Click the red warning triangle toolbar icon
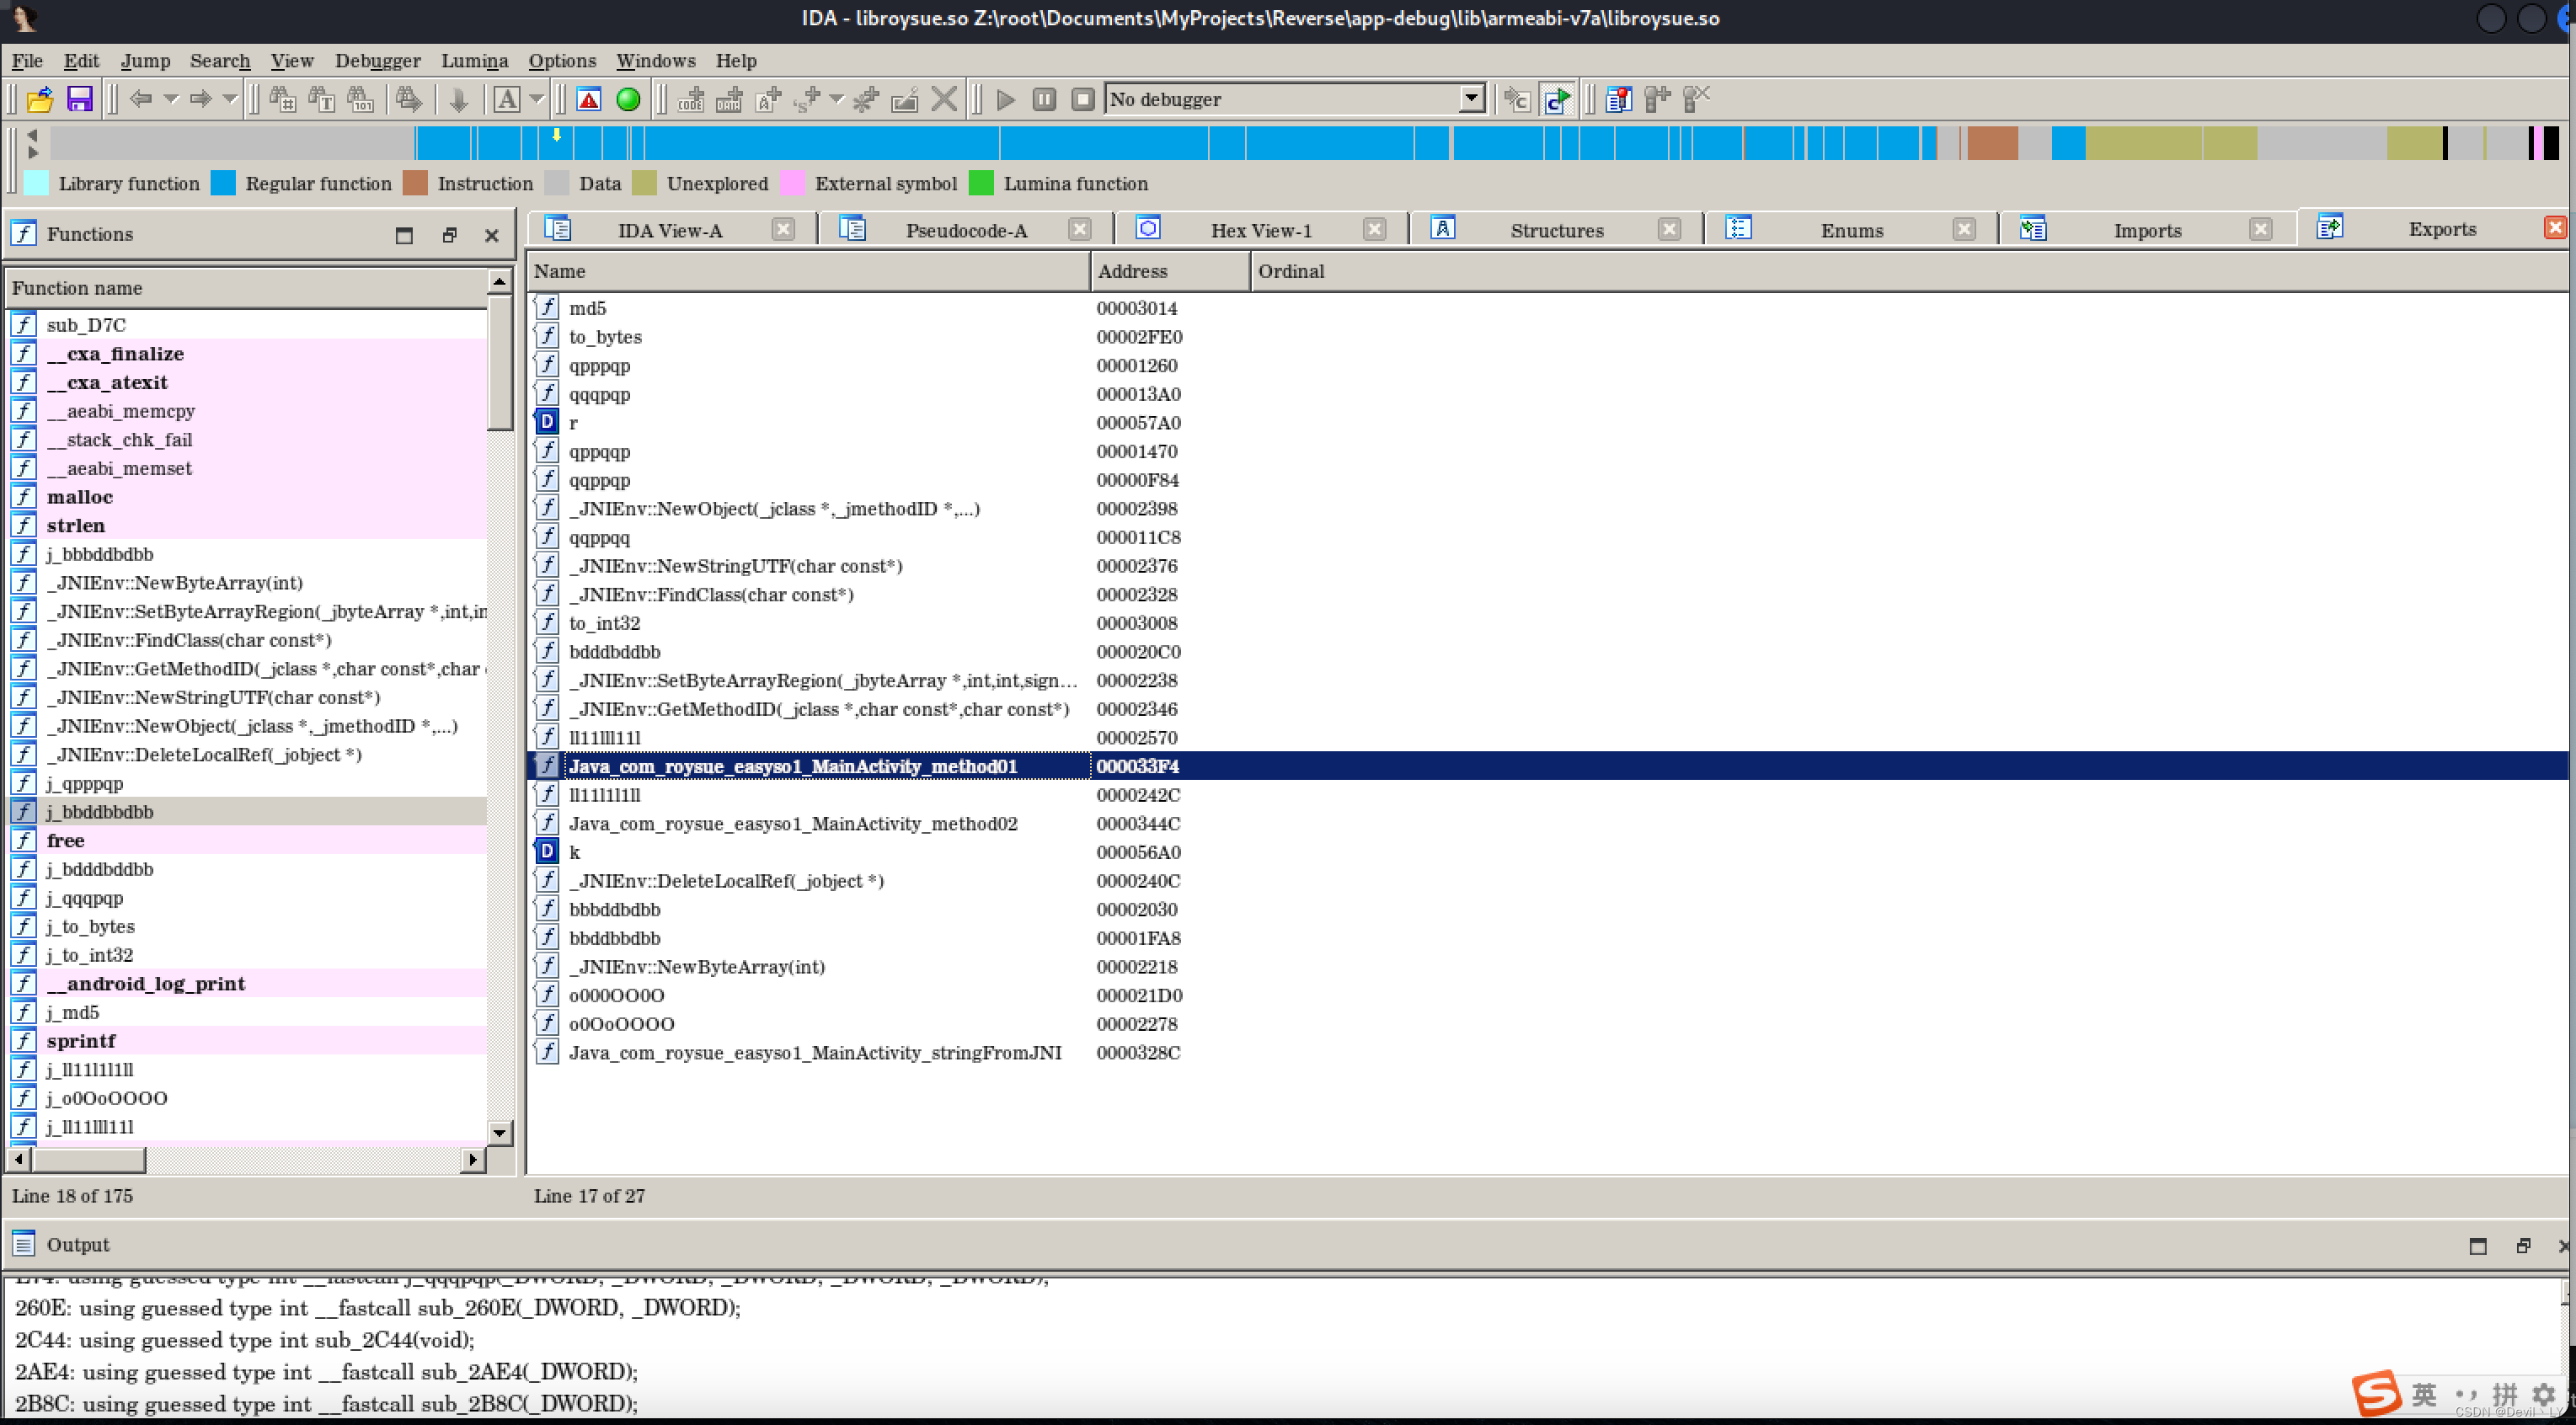 click(x=589, y=99)
